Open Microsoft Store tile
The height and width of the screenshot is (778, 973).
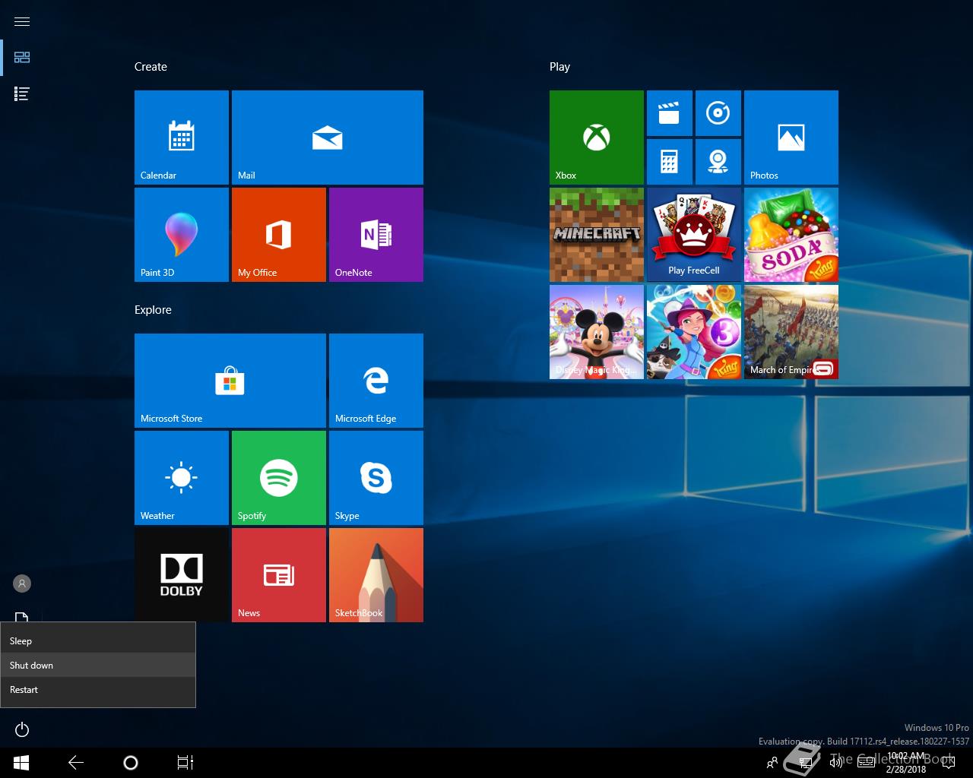[x=230, y=381]
